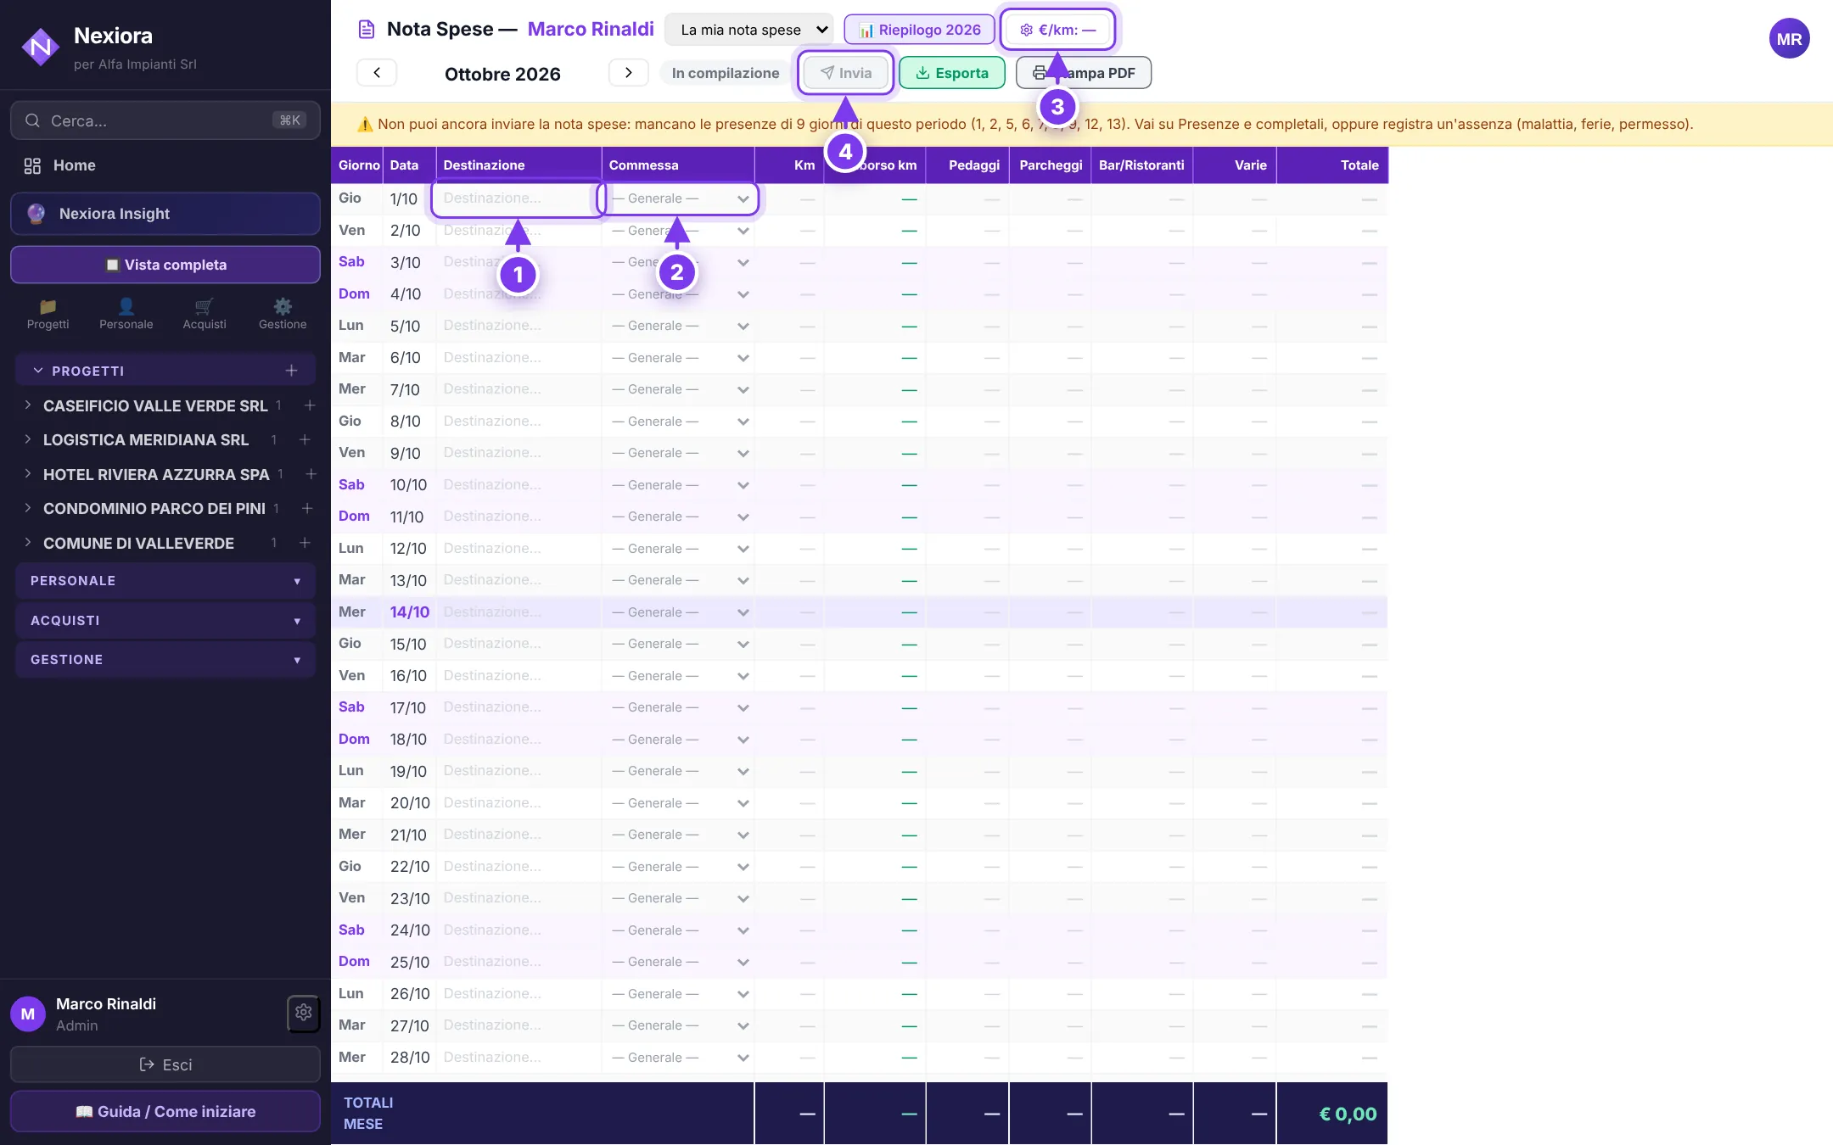Viewport: 1833px width, 1145px height.
Task: Open the Personale sidebar shortcut icon
Action: [126, 314]
